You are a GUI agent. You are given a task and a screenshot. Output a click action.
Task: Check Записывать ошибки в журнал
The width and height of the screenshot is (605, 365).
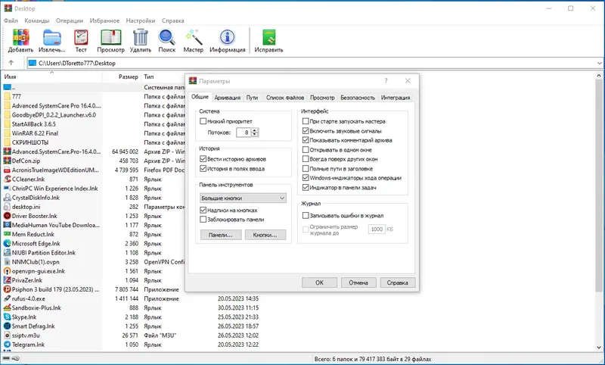click(x=306, y=216)
